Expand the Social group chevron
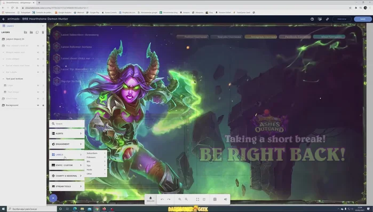 [x=3, y=66]
